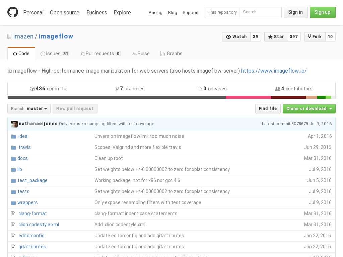The height and width of the screenshot is (257, 343).
Task: View the 7 branches list
Action: click(130, 89)
